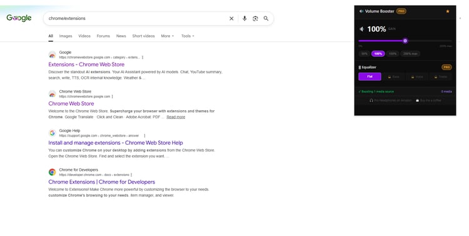Expand the More search filter dropdown

(167, 36)
